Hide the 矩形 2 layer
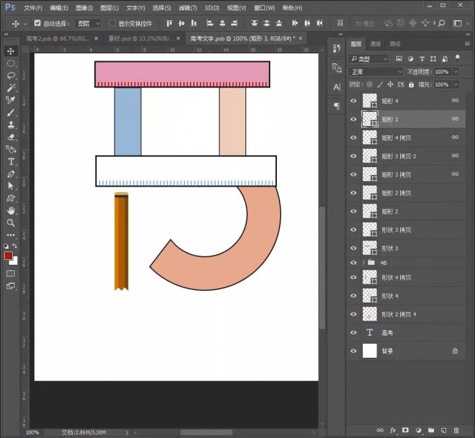 click(x=353, y=212)
